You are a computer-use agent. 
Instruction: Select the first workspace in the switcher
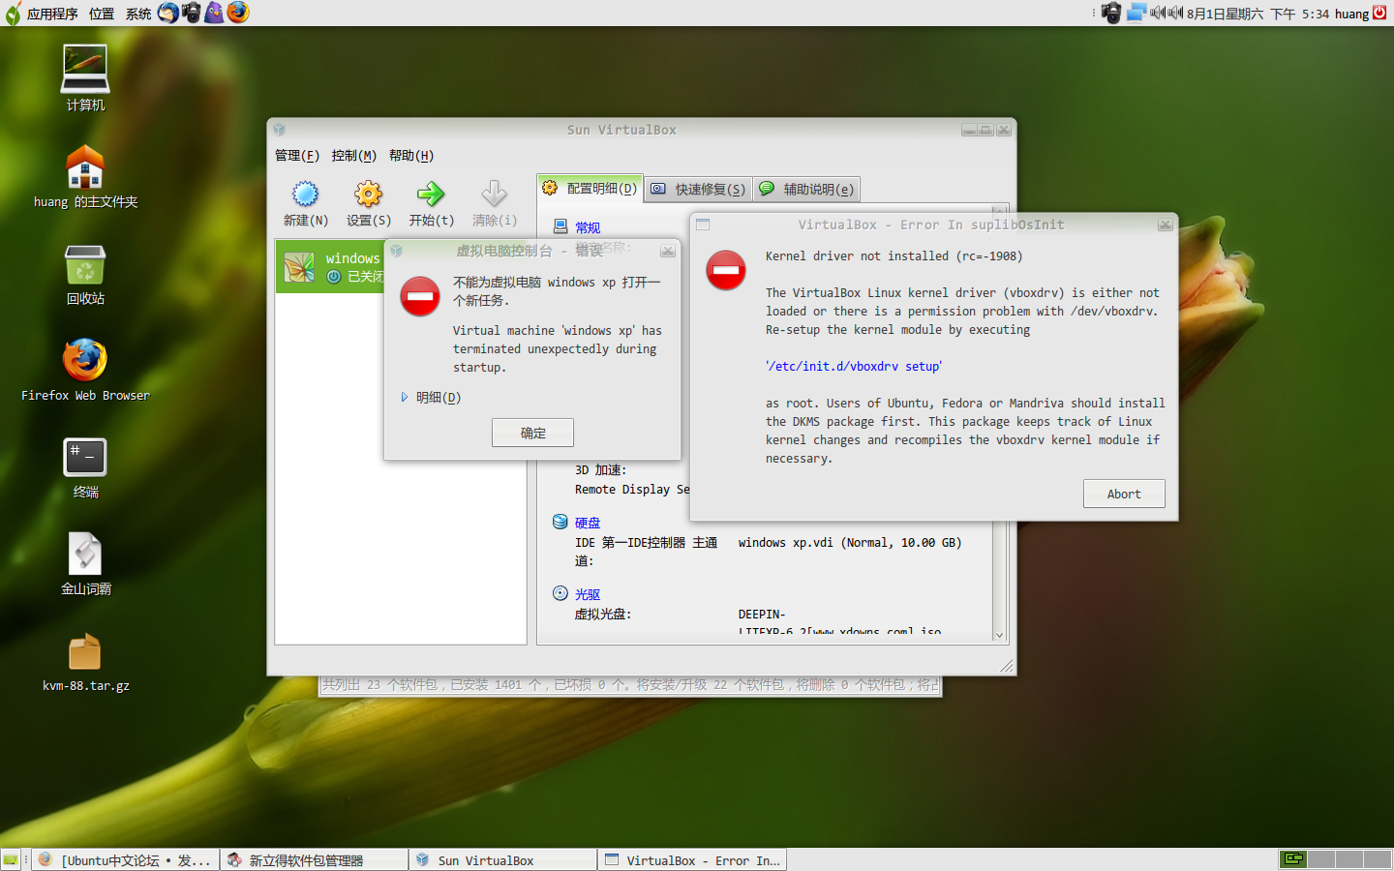click(1293, 859)
